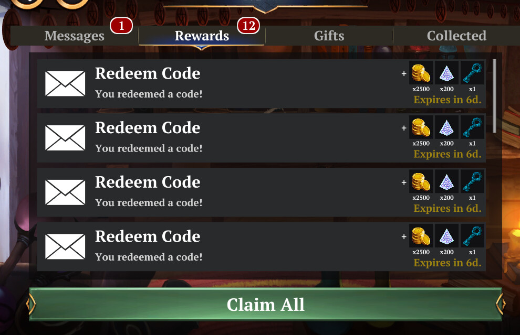Select the Rewards tab
This screenshot has width=520, height=335.
tap(202, 36)
